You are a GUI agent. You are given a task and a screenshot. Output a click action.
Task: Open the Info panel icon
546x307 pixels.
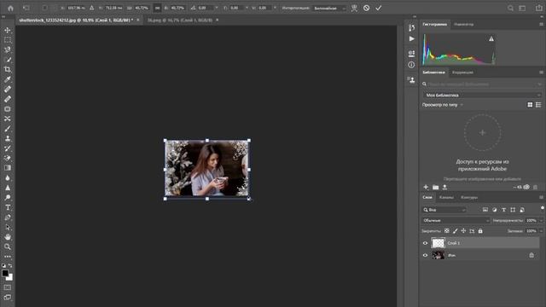coord(411,65)
